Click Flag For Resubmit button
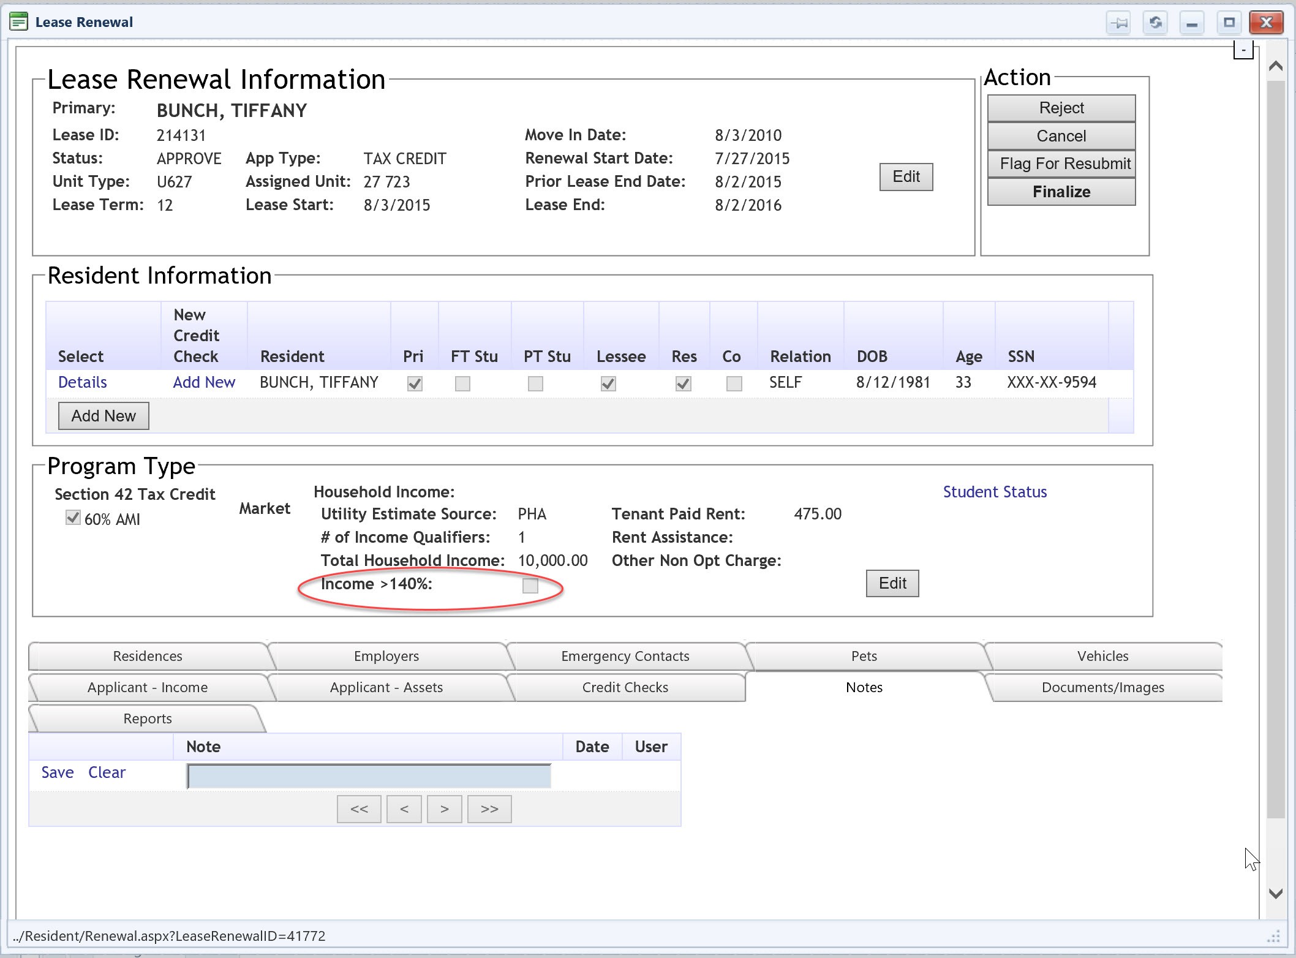Viewport: 1296px width, 958px height. coord(1061,164)
